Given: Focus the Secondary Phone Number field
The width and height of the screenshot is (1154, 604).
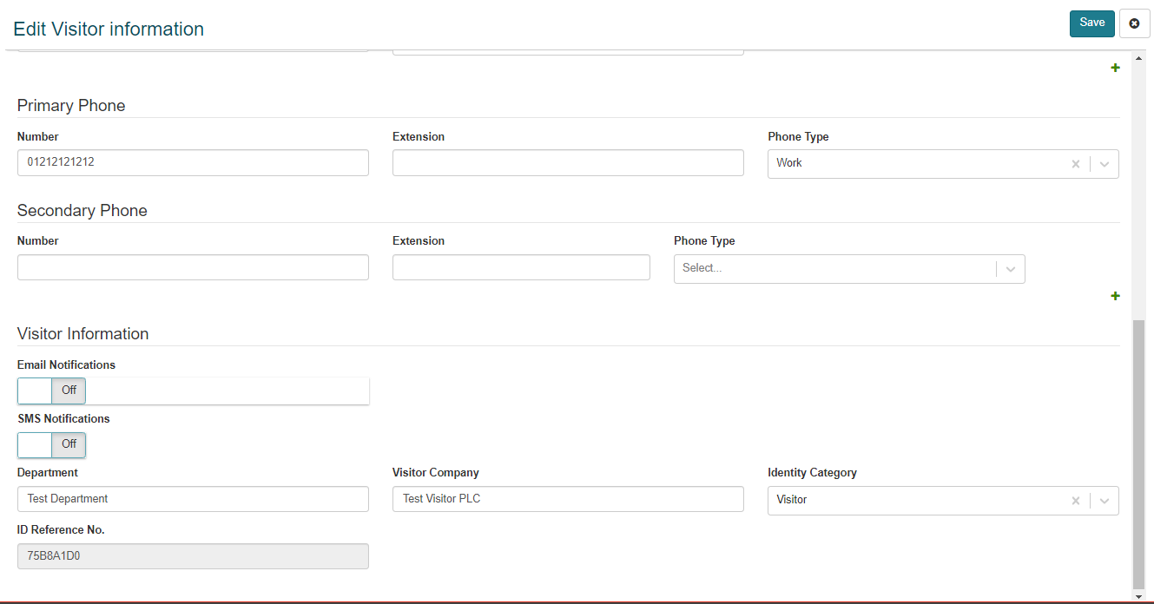Looking at the screenshot, I should [x=193, y=267].
